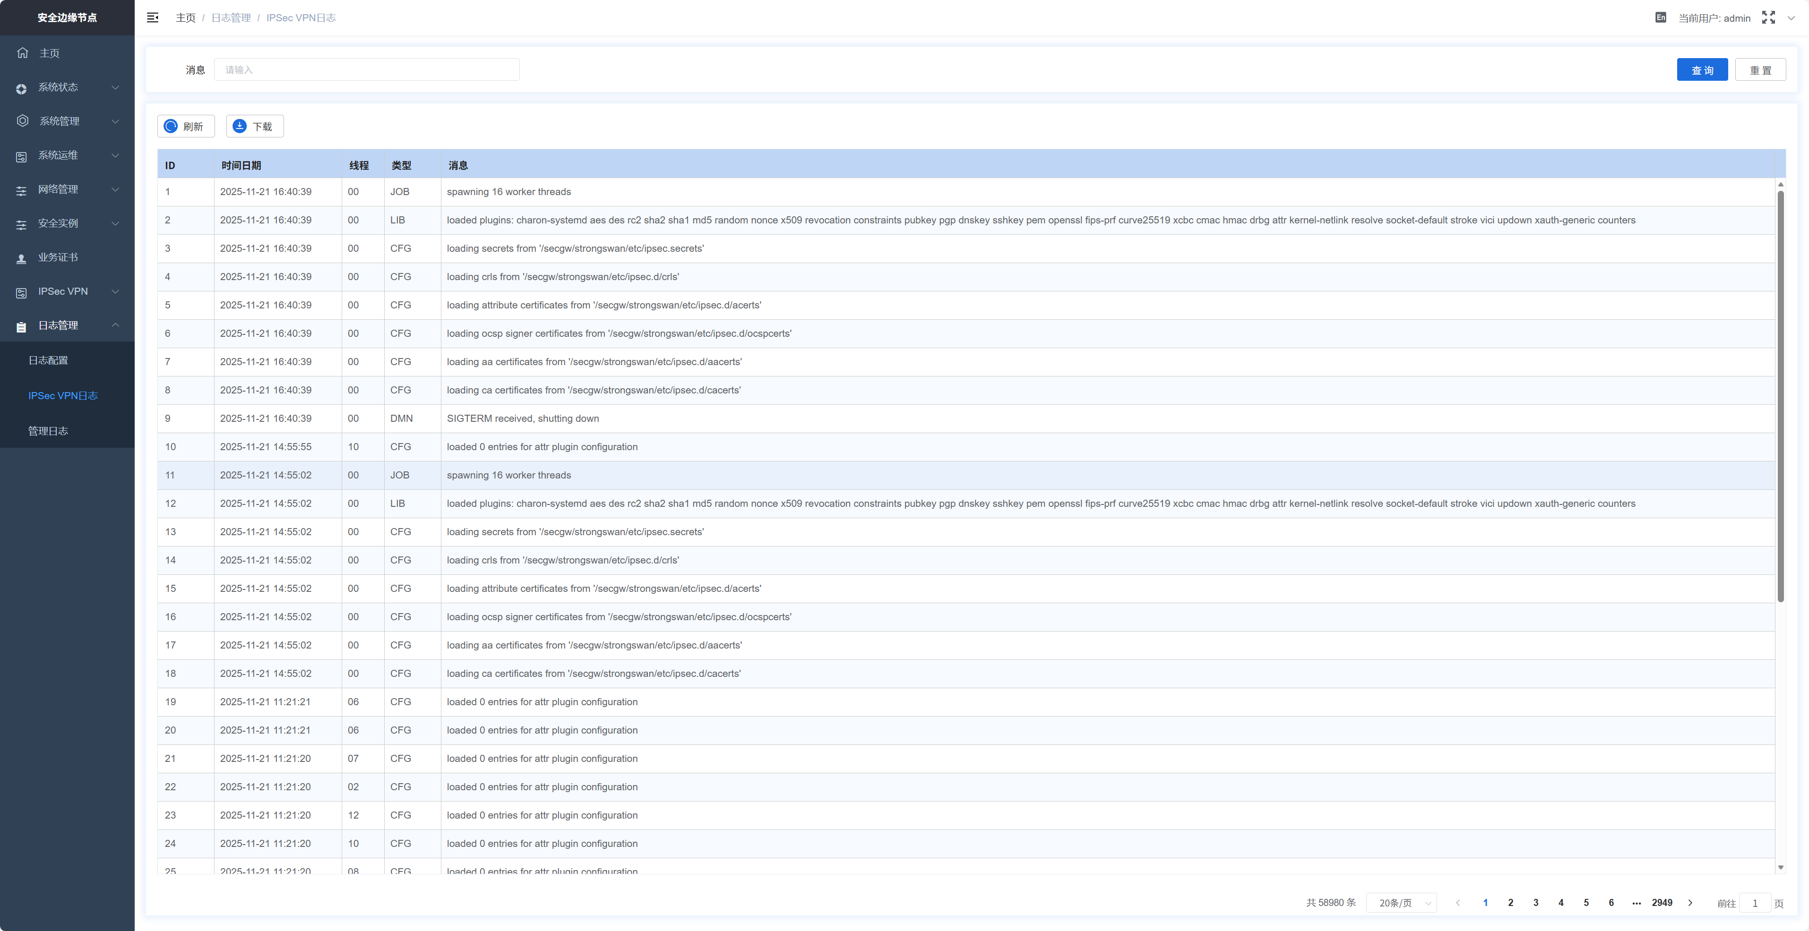Image resolution: width=1809 pixels, height=931 pixels.
Task: Open 日志配置 submenu item
Action: [48, 360]
